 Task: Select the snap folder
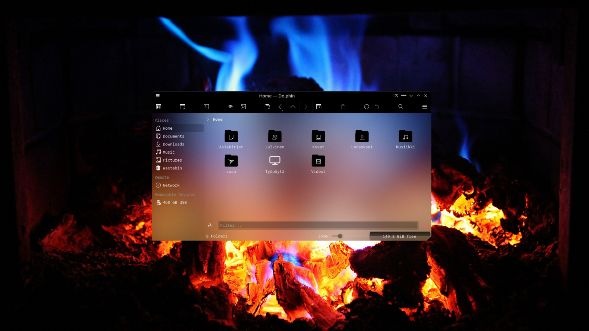click(x=231, y=164)
